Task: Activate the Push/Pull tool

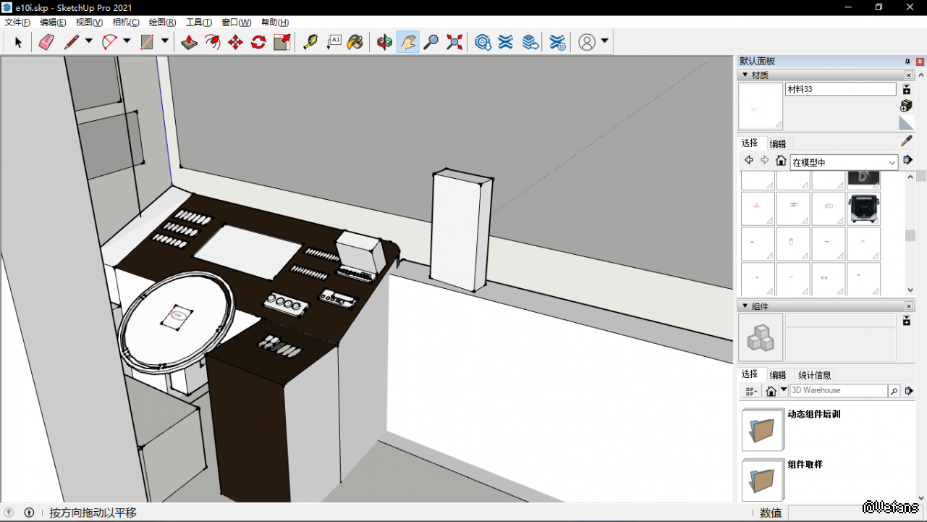Action: click(189, 42)
